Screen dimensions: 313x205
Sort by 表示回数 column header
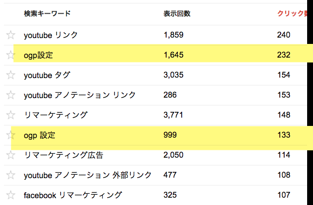point(177,14)
